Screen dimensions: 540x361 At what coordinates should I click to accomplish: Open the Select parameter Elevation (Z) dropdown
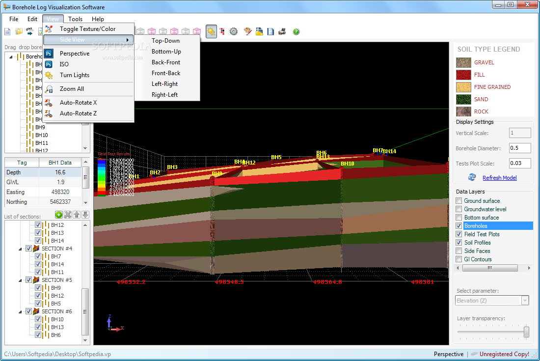[x=525, y=301]
